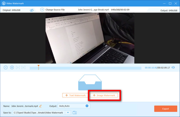Image resolution: width=180 pixels, height=117 pixels.
Task: Click the 640x368/00:02:09 source info text
Action: point(120,10)
